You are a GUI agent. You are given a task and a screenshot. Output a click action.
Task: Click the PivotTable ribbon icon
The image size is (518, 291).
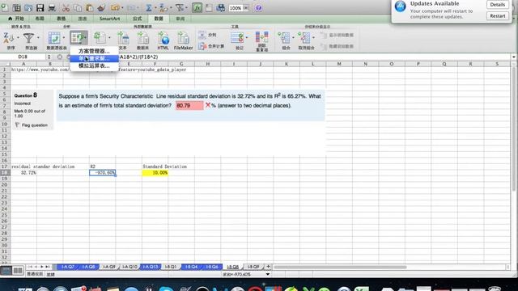54,38
